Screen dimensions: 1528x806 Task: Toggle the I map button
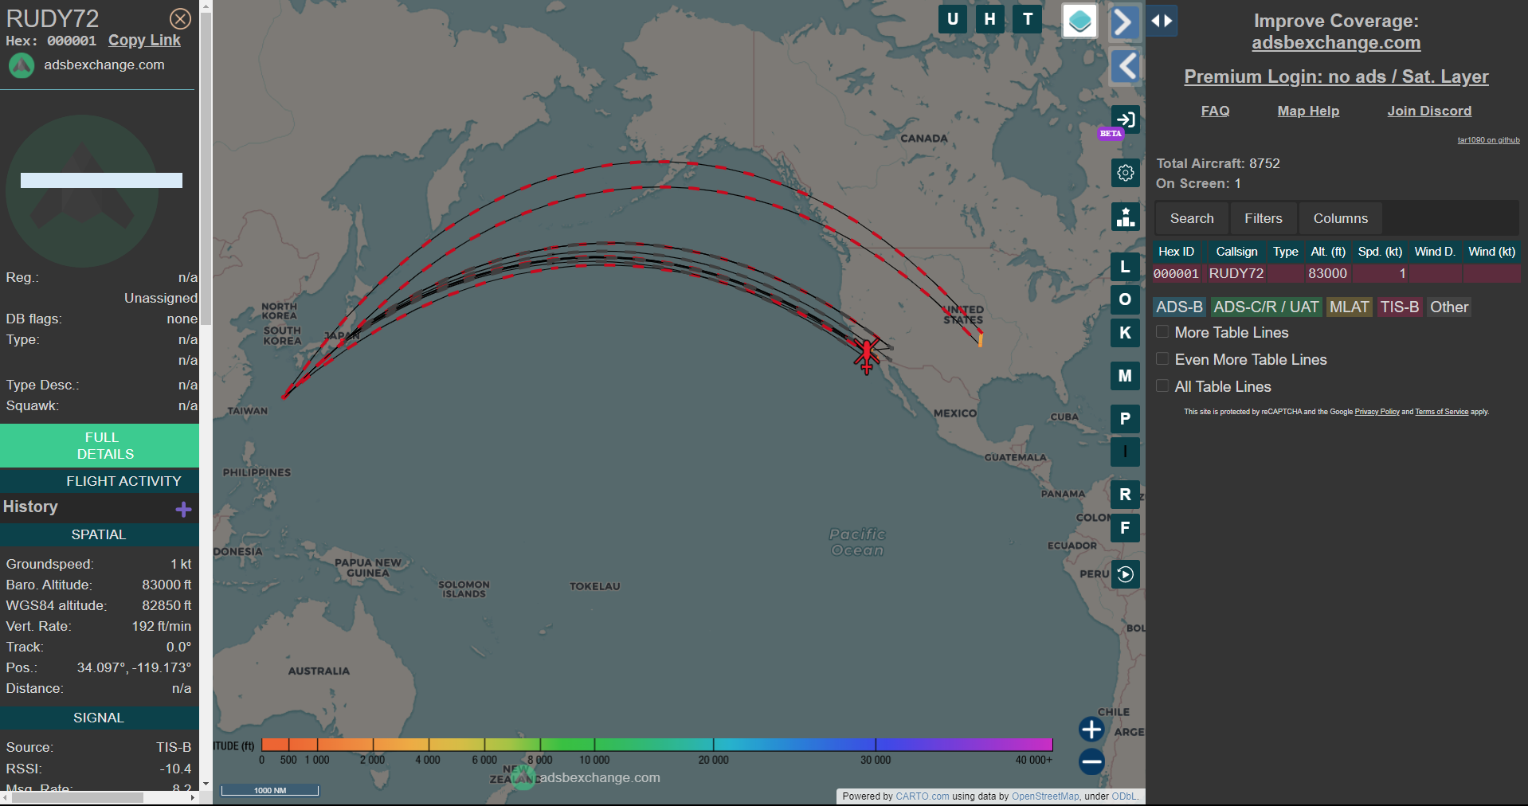[x=1125, y=452]
